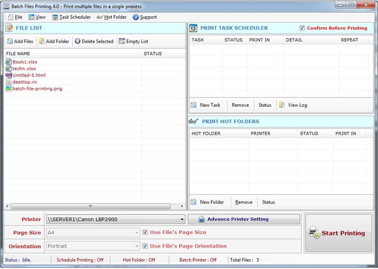Toggle Confirm Before Printing checkbox
Image resolution: width=378 pixels, height=269 pixels.
coord(302,28)
